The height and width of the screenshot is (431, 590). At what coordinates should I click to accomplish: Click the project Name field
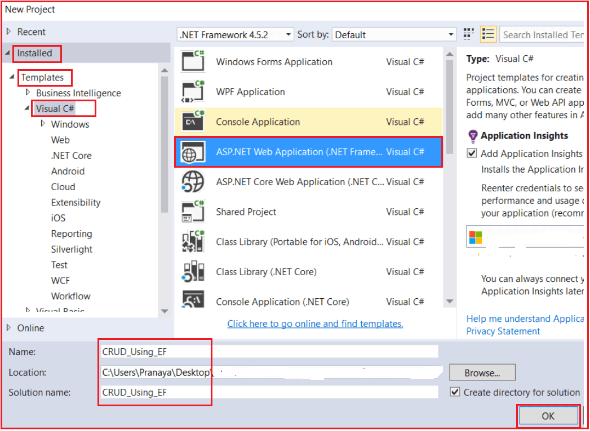269,352
